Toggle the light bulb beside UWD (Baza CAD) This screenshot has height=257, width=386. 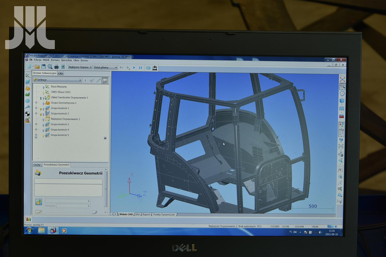43,93
